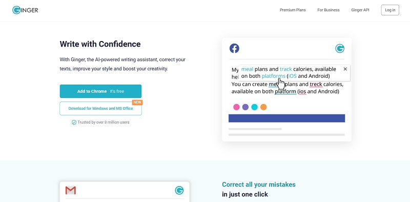
Task: Open the Ginger API page
Action: [360, 10]
